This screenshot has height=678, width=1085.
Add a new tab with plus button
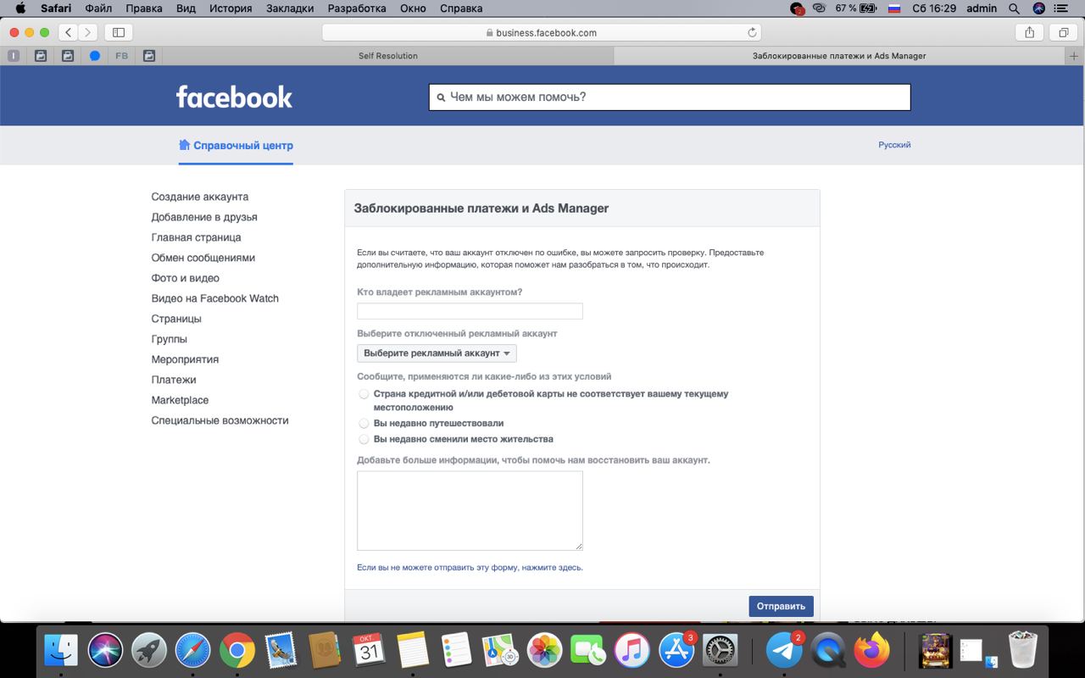coord(1075,56)
